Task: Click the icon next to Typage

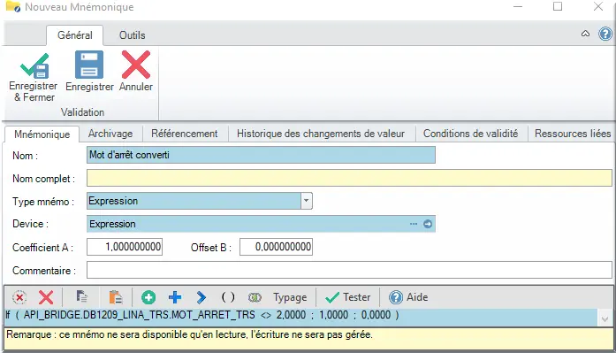Action: 255,297
